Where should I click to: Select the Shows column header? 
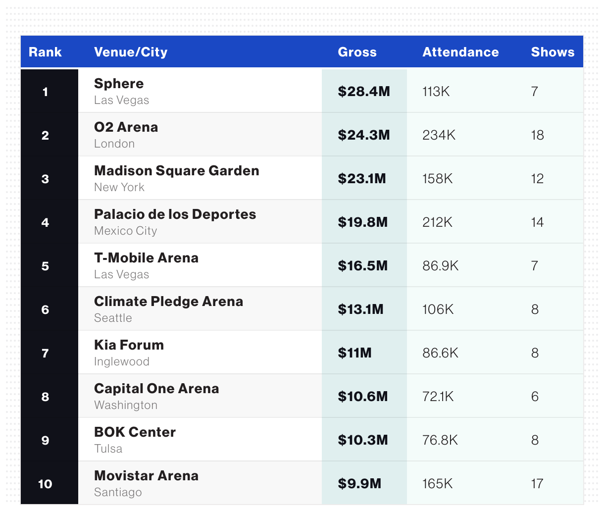(553, 52)
